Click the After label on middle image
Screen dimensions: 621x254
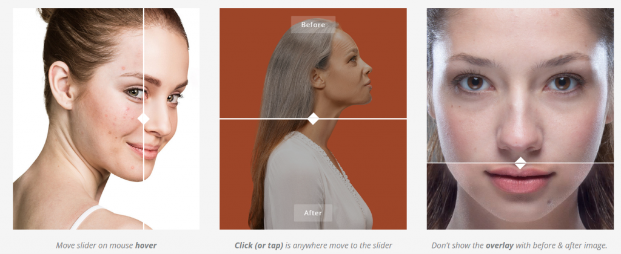tap(313, 213)
